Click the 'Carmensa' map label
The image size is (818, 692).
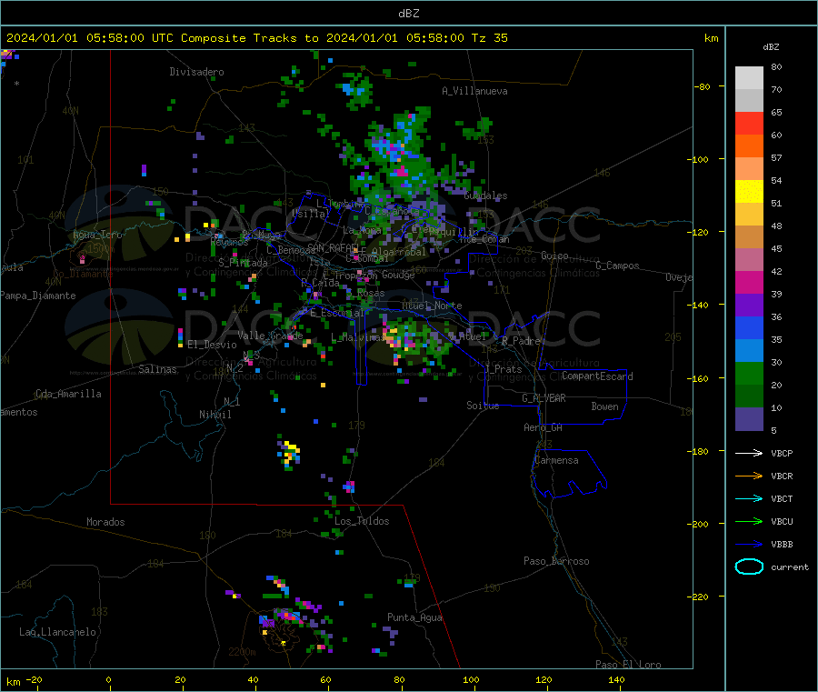coord(556,461)
